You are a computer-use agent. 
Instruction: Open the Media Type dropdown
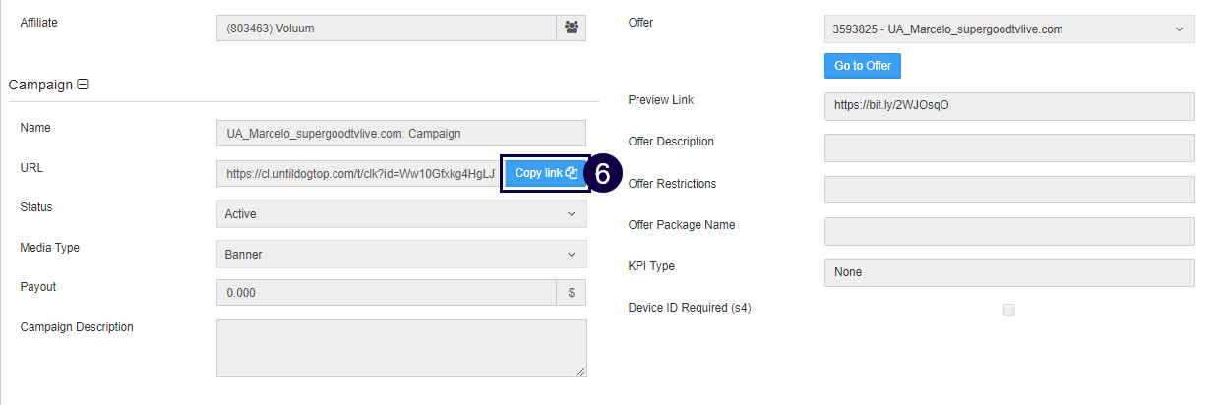400,254
